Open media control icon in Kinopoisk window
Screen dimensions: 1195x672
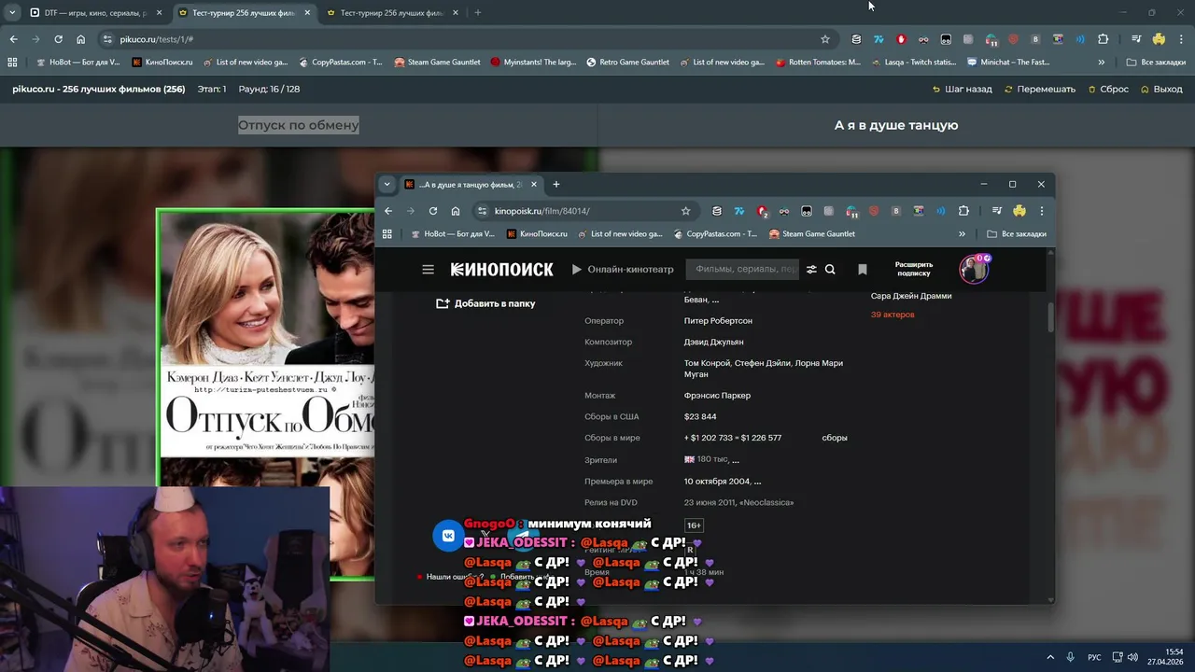click(997, 211)
